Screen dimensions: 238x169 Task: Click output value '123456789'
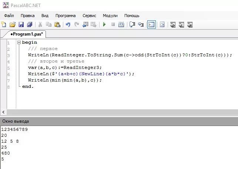(x=14, y=129)
